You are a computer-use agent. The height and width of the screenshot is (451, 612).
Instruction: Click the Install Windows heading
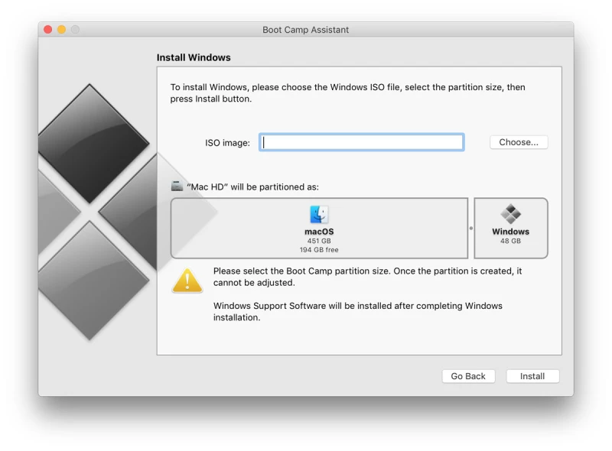click(x=194, y=57)
